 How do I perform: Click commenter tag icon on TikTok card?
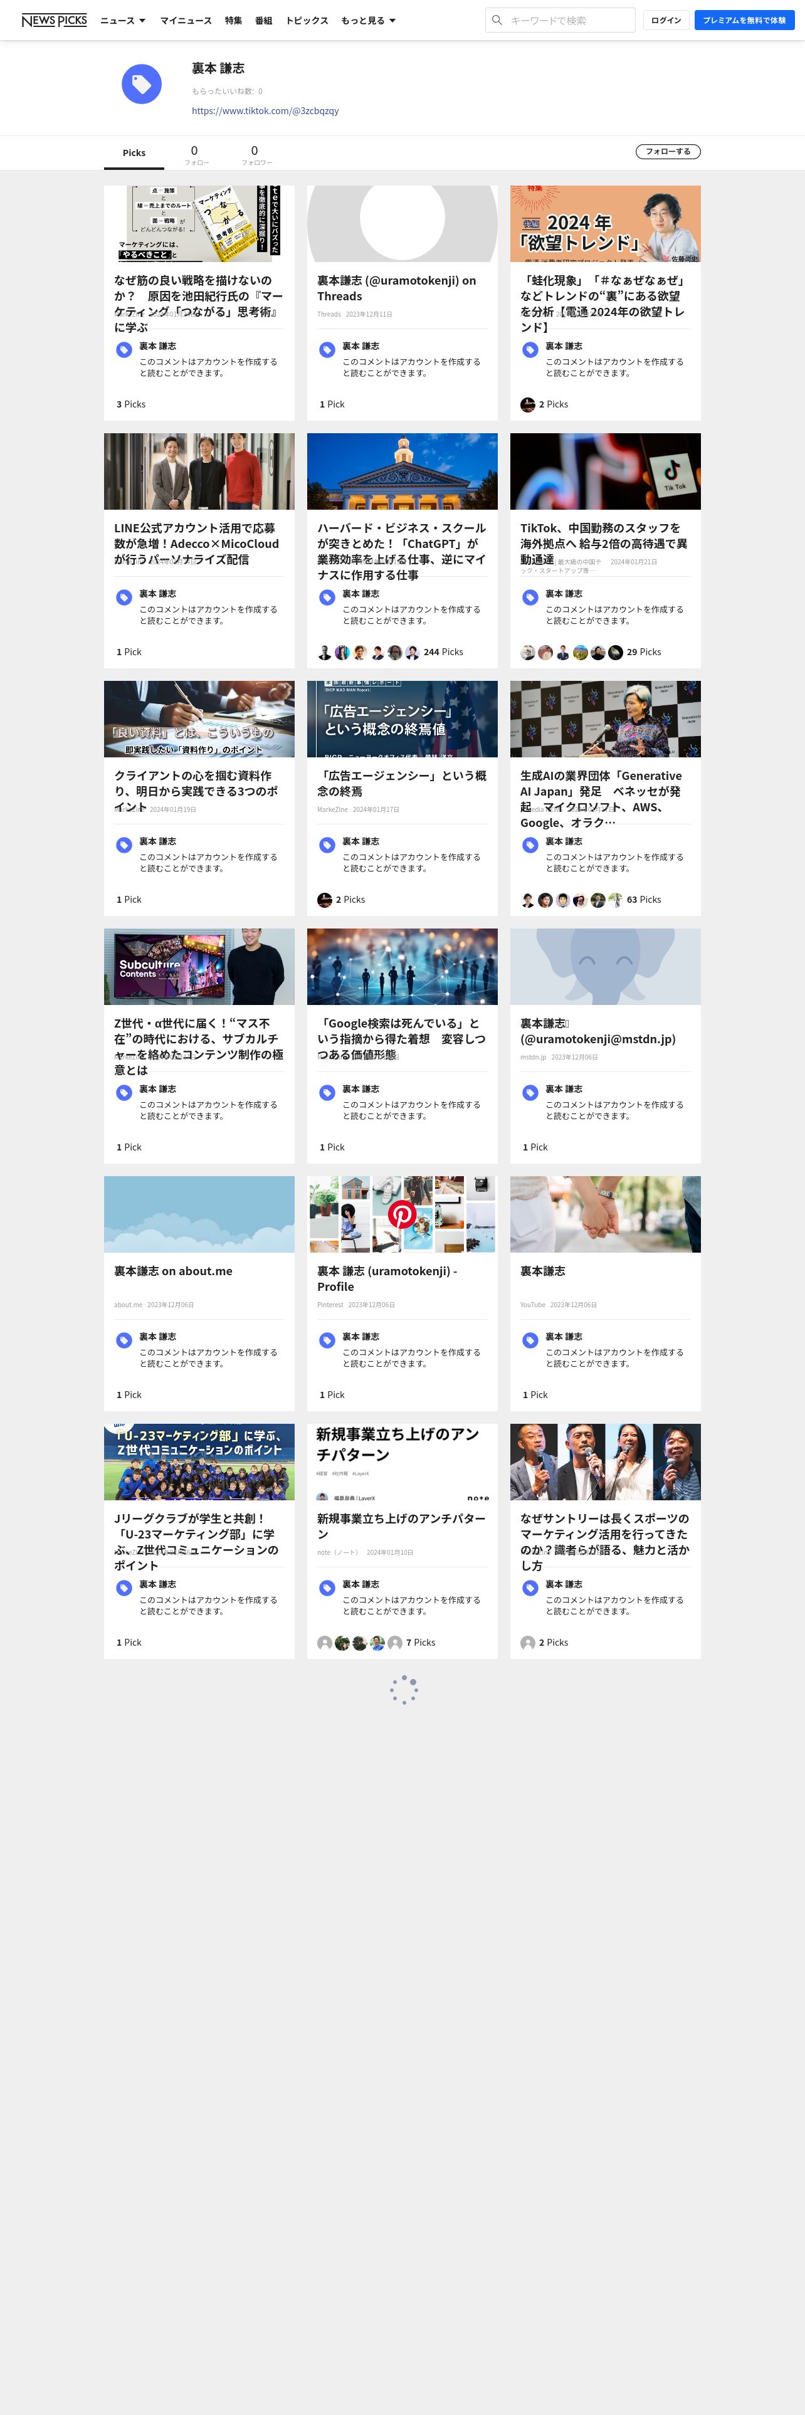coord(530,597)
